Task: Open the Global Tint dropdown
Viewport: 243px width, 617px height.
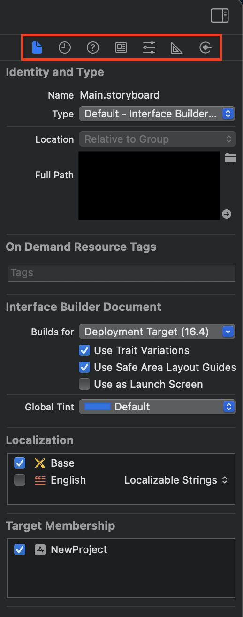Action: pyautogui.click(x=157, y=407)
